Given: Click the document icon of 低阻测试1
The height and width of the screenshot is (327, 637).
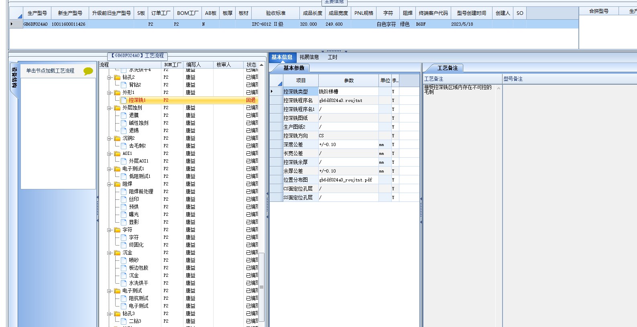Looking at the screenshot, I should [x=124, y=176].
